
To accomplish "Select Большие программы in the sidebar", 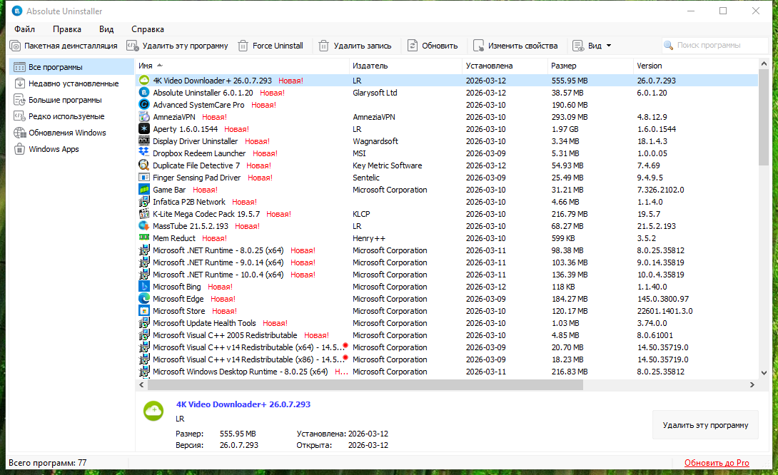I will click(x=65, y=100).
